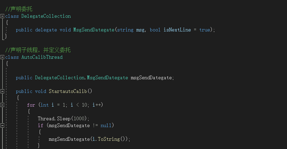
Task: Click DelegateCollection in the field declaration
Action: point(59,78)
